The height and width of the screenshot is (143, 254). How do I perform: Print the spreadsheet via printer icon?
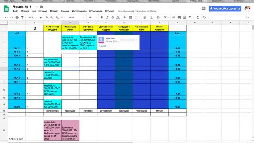(17, 17)
